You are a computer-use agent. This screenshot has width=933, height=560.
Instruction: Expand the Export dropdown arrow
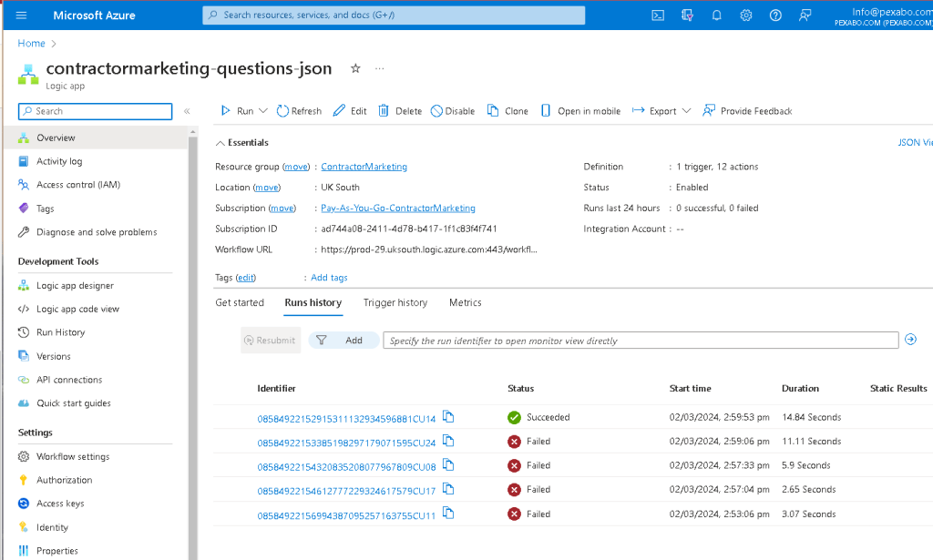[x=686, y=111]
